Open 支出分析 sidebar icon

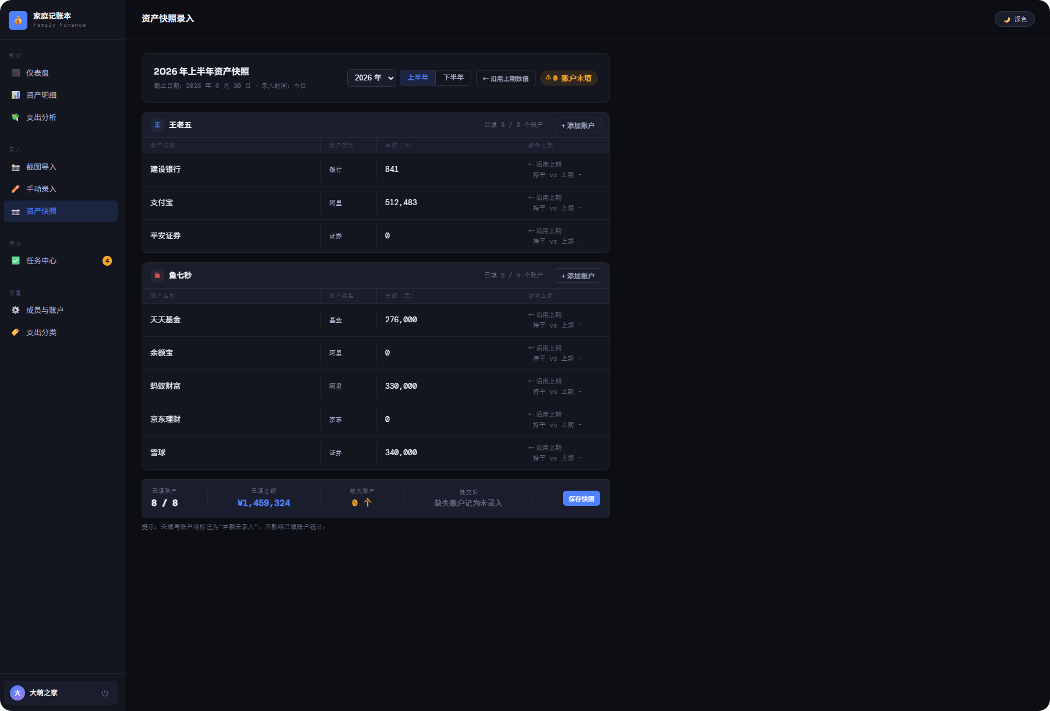16,117
